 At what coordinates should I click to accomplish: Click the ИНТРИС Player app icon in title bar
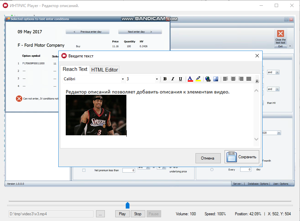click(x=5, y=5)
